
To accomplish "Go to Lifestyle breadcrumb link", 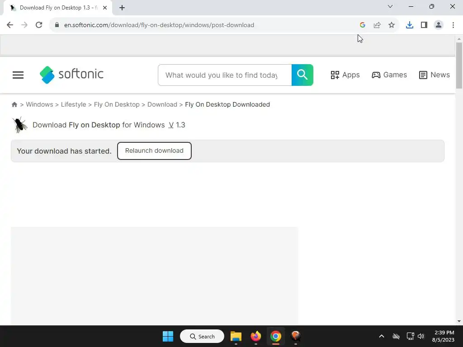I will tap(74, 104).
